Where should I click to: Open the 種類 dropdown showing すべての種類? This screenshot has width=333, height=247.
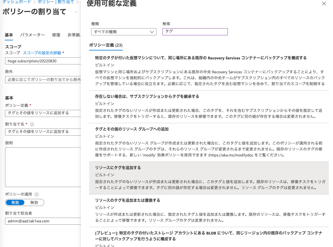tap(124, 32)
